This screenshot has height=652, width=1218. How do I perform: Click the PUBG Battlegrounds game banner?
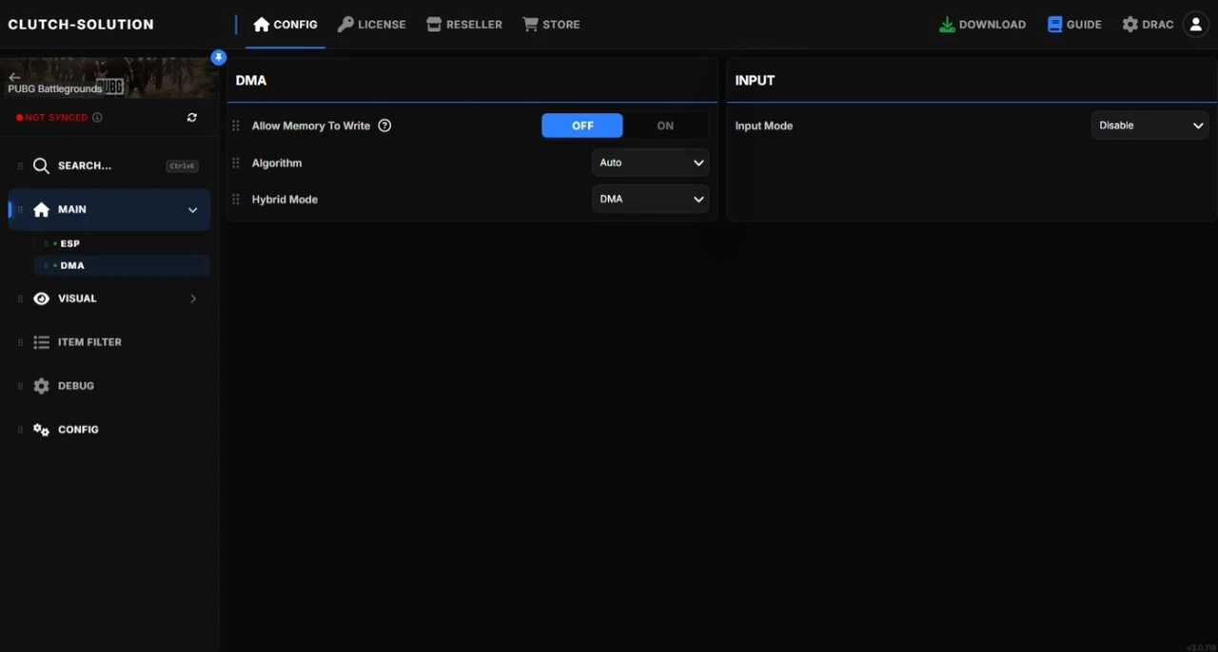coord(109,78)
